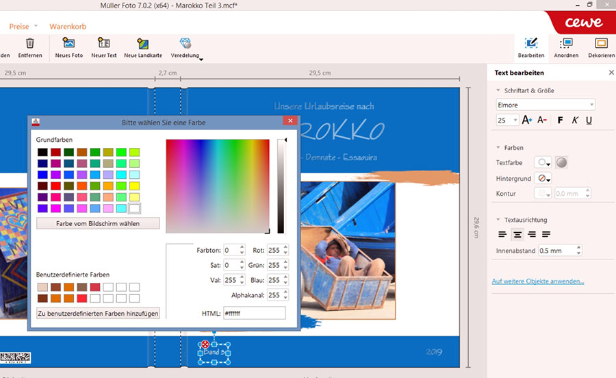Click the HTML color code field

(x=254, y=313)
